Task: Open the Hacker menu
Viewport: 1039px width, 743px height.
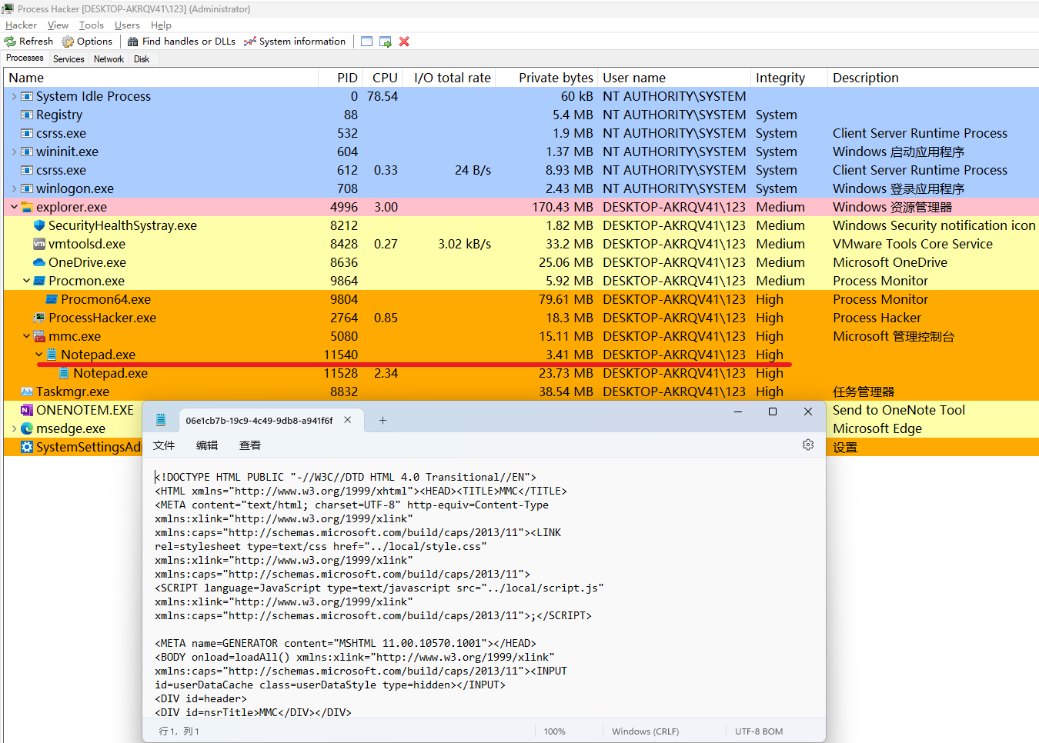Action: 21,25
